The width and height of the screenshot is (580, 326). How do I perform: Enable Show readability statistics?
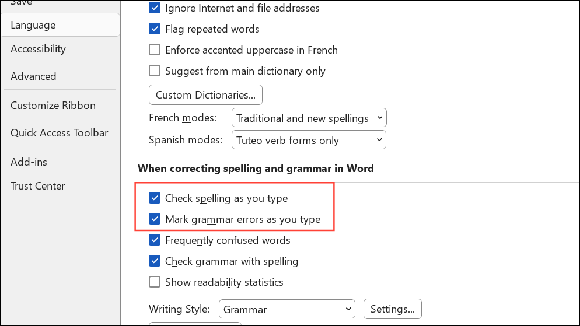(155, 282)
